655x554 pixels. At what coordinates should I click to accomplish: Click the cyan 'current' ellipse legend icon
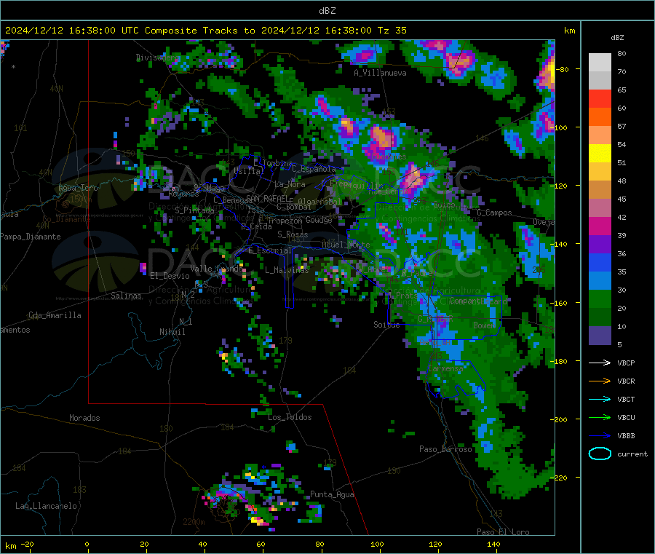(600, 454)
